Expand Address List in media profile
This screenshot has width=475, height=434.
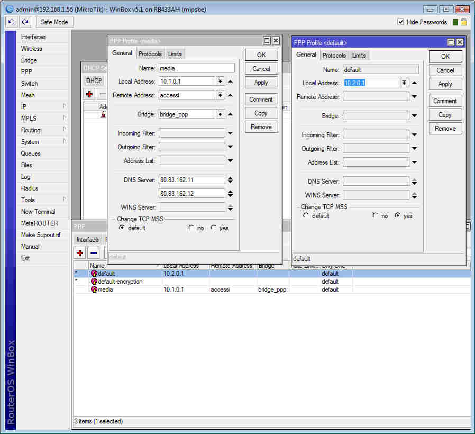coord(230,160)
